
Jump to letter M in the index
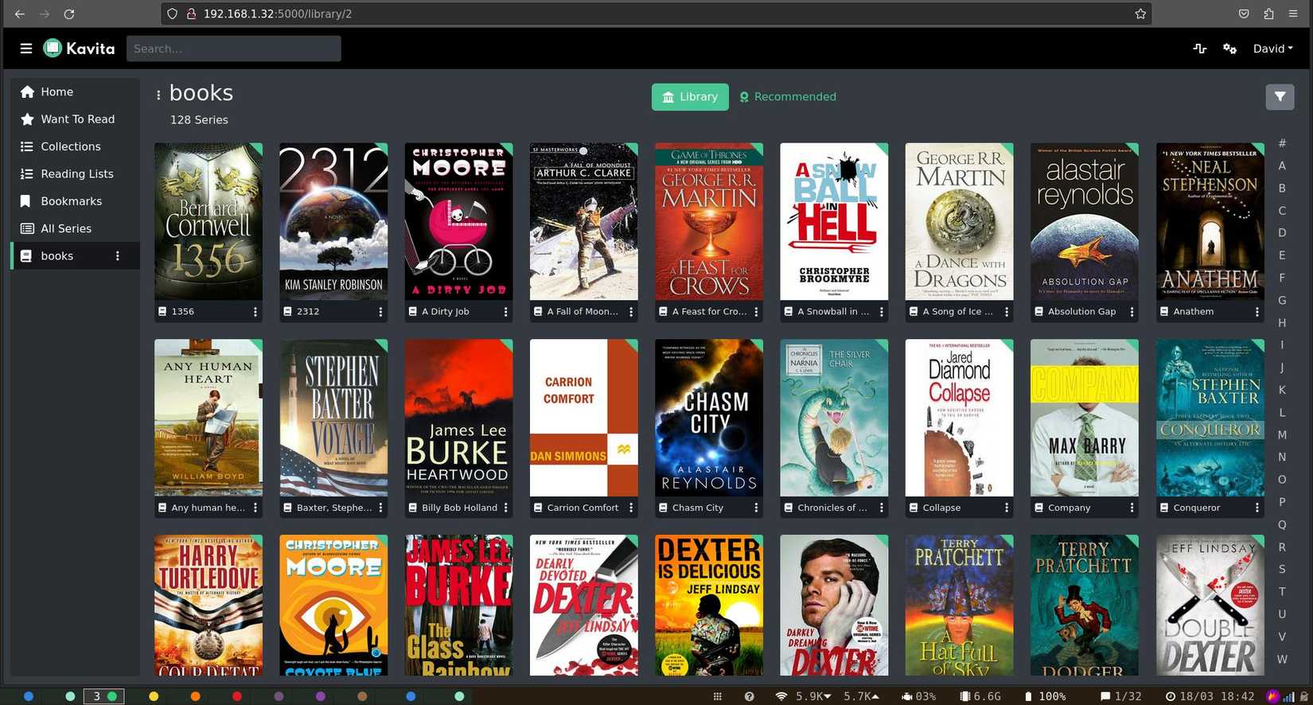1282,435
